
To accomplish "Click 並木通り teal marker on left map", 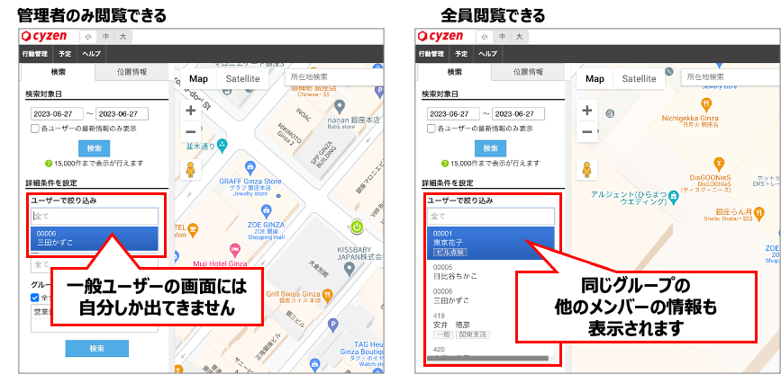I will (x=222, y=146).
